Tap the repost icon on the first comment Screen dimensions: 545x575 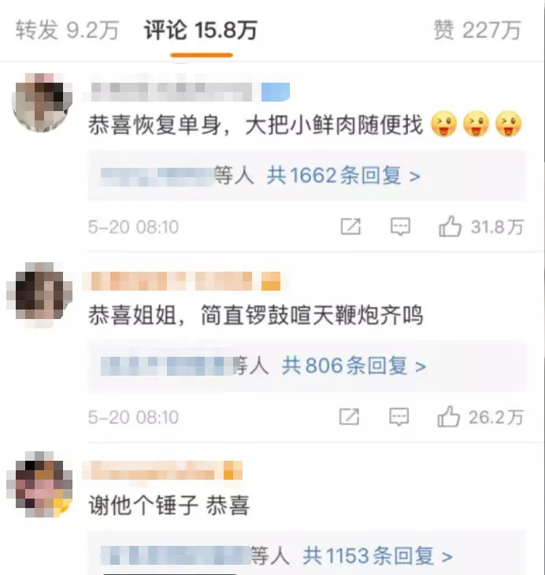[350, 227]
